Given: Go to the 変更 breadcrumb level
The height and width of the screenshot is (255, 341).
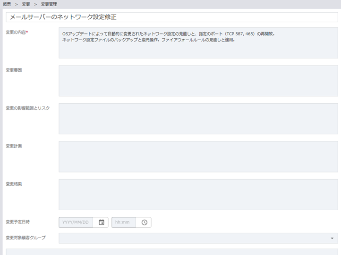Looking at the screenshot, I should [26, 4].
